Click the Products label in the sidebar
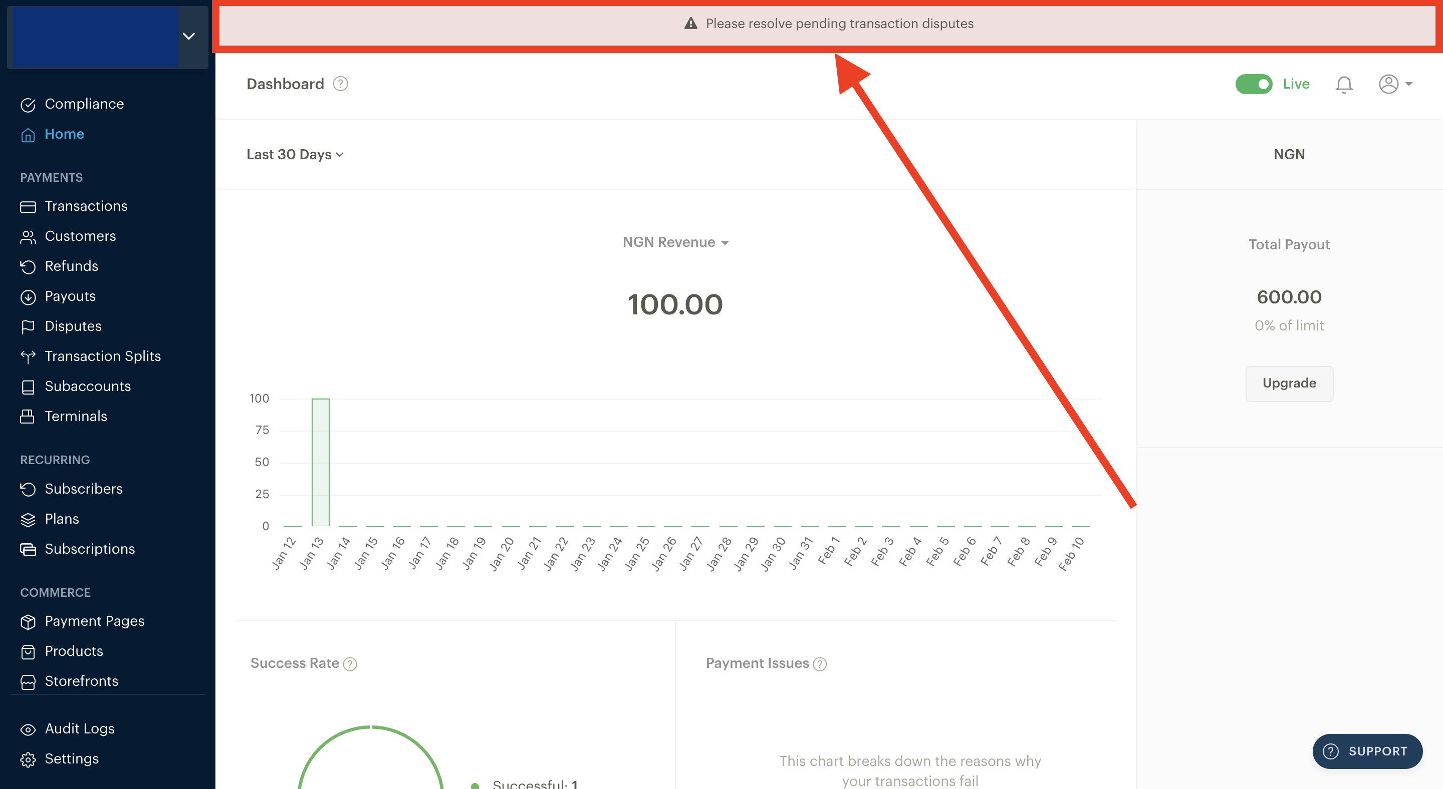This screenshot has height=789, width=1443. pos(74,651)
